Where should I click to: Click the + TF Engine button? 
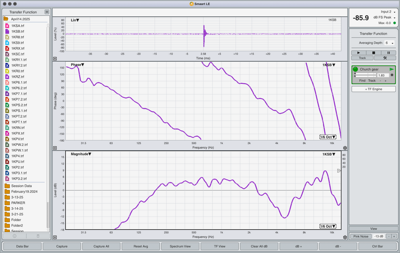(373, 89)
